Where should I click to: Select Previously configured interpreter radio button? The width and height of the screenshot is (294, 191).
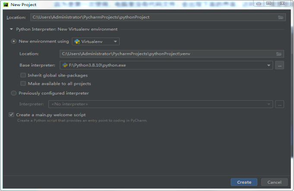coord(13,93)
